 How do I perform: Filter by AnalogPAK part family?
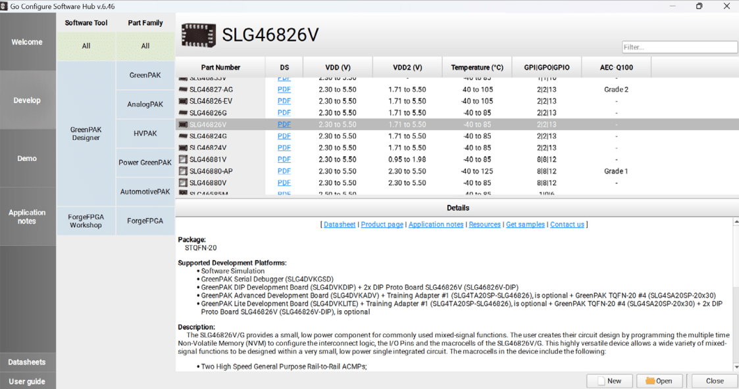pos(145,104)
